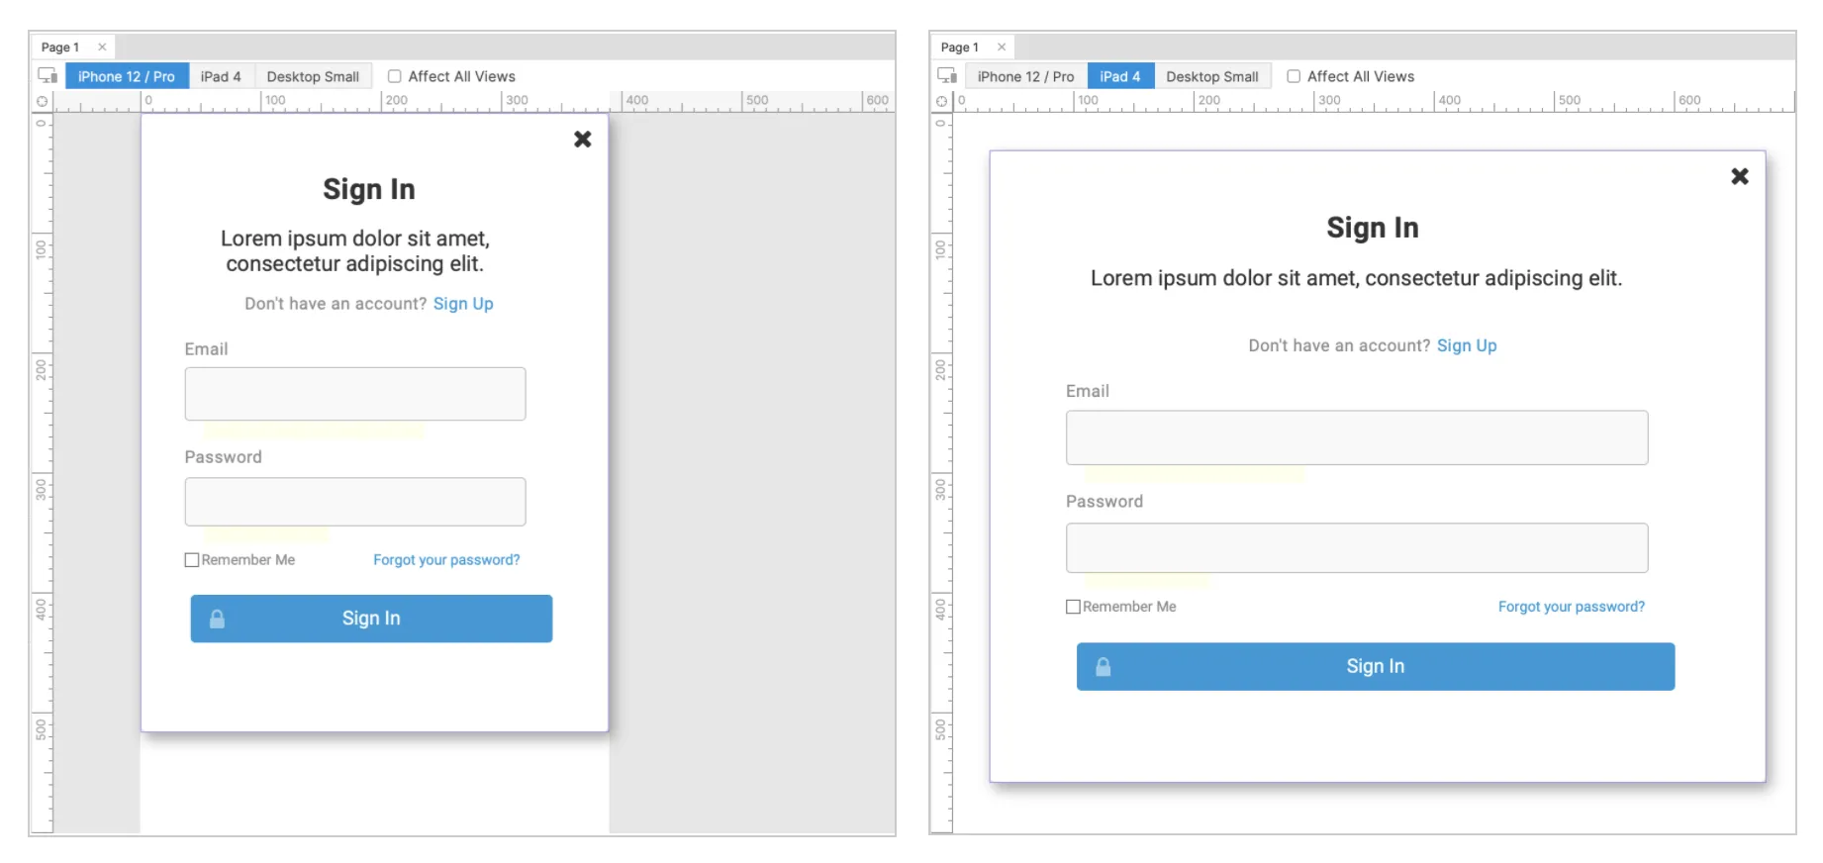The image size is (1823, 863).
Task: Close the Page 1 tab in the right pane
Action: point(1002,48)
